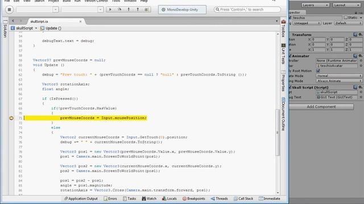
Task: Open the Toolbox side pad
Action: 283,28
